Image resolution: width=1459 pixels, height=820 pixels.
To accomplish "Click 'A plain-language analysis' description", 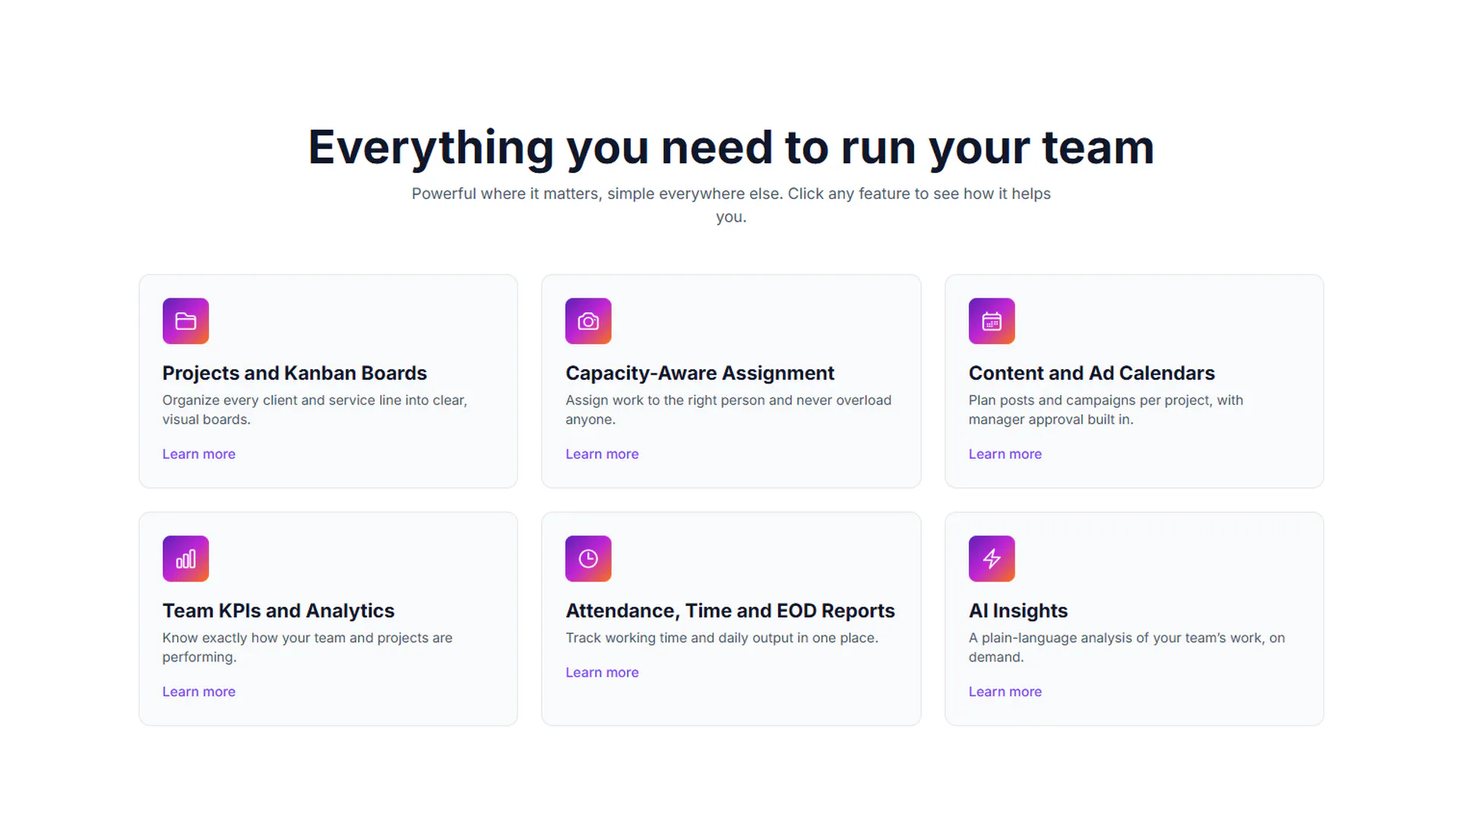I will point(1127,648).
